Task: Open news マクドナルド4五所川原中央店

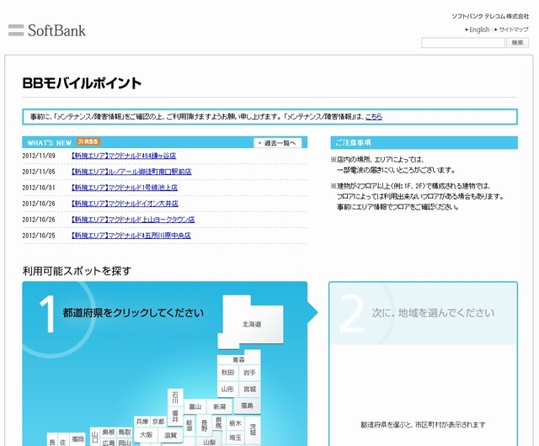Action: [131, 236]
